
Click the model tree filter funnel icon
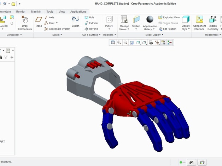point(6,57)
